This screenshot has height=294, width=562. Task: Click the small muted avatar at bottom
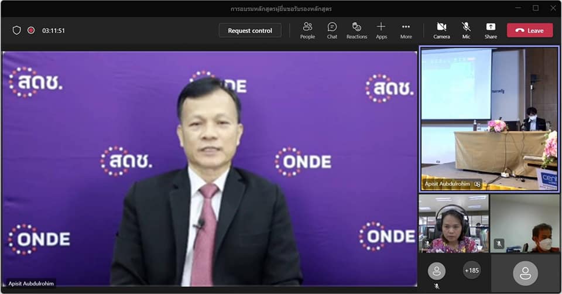click(x=436, y=272)
